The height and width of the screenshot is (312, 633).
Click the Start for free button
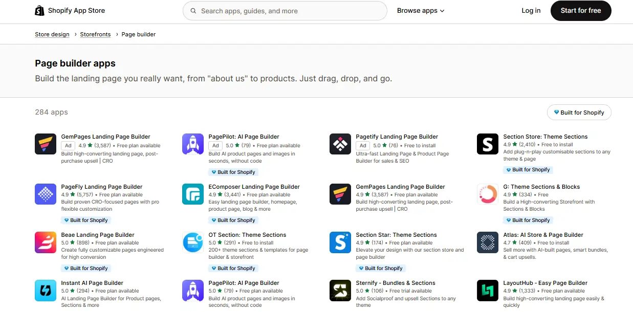pos(580,10)
